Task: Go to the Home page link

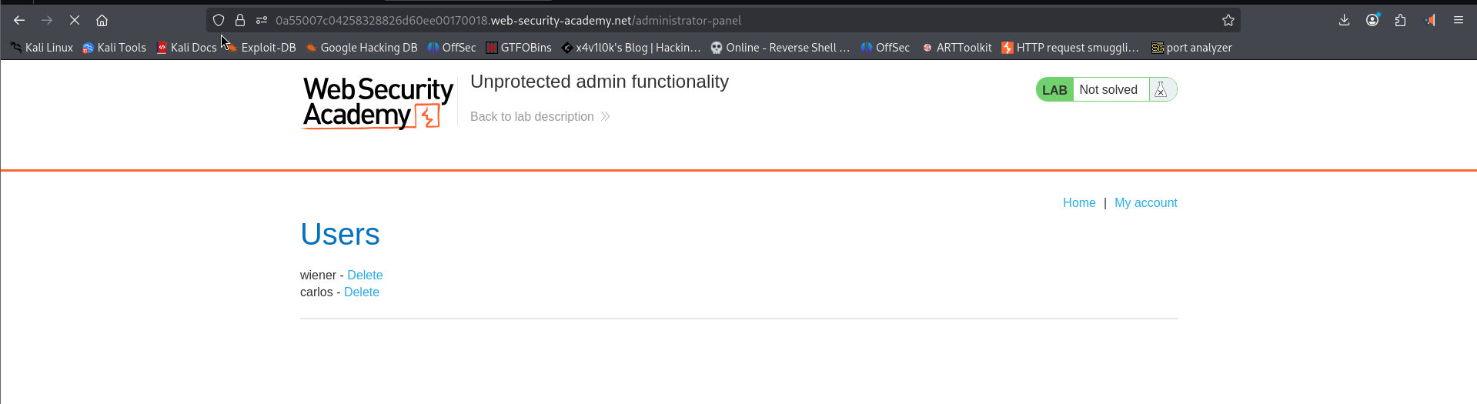Action: pyautogui.click(x=1079, y=202)
